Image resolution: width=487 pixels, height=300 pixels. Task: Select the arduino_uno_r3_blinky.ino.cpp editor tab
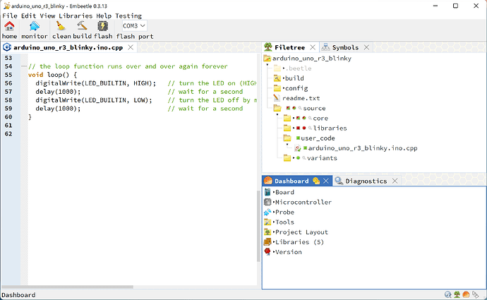(x=68, y=47)
